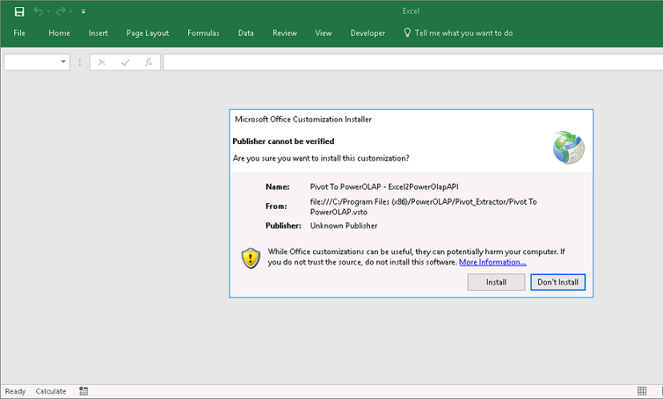The height and width of the screenshot is (399, 663).
Task: Click the 'Ready' status bar text
Action: tap(15, 391)
